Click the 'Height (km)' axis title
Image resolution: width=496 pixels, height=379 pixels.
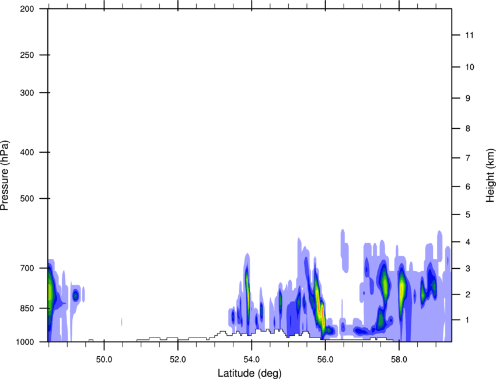490,176
